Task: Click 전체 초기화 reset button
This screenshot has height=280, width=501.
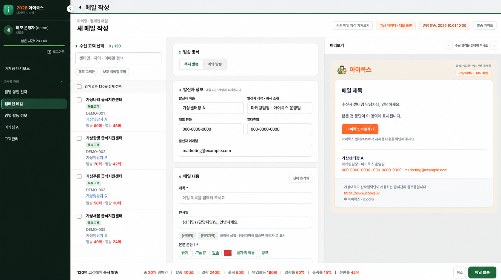Action: [301, 178]
